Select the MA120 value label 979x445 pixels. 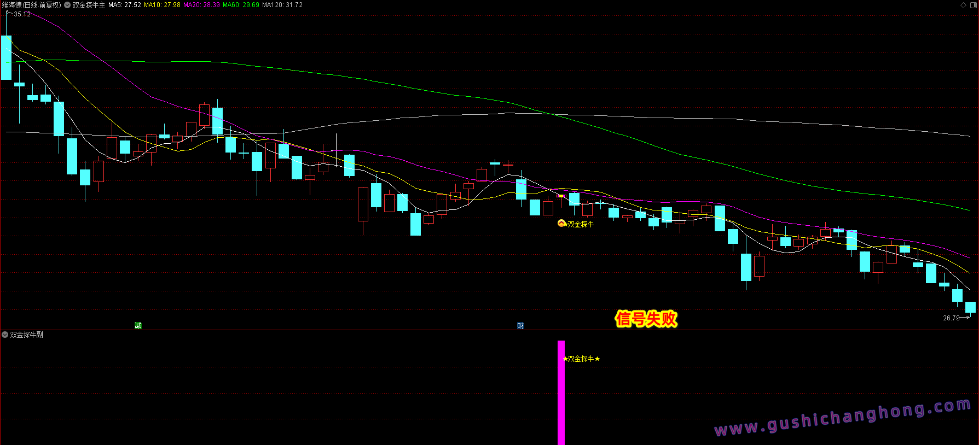pyautogui.click(x=282, y=5)
